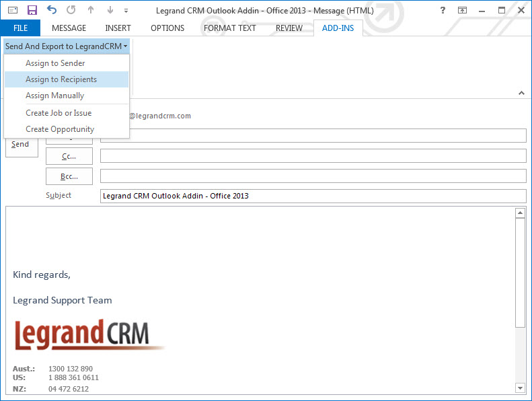Image resolution: width=532 pixels, height=401 pixels.
Task: Switch to the FORMAT TEXT tab
Action: coord(230,28)
